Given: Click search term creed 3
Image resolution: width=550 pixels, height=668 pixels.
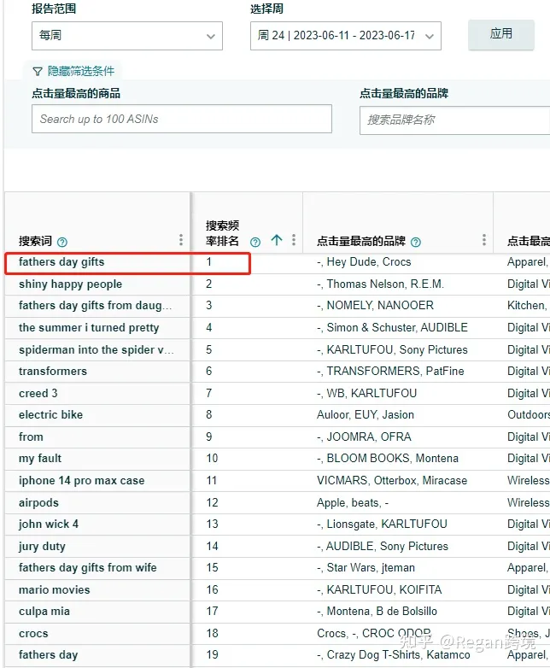Looking at the screenshot, I should click(x=38, y=393).
